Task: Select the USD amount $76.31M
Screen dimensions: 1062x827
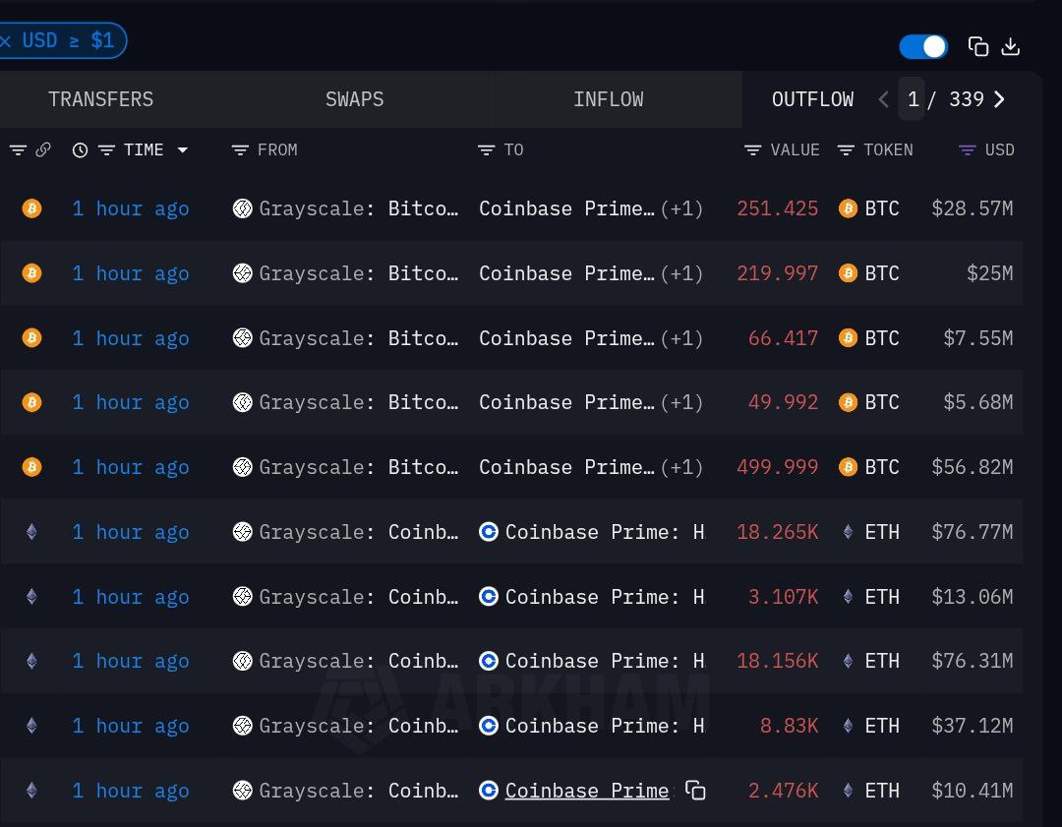Action: [x=972, y=661]
